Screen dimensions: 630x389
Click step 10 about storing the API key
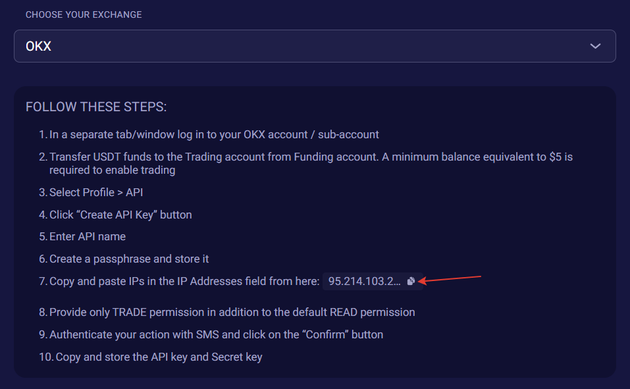point(159,357)
